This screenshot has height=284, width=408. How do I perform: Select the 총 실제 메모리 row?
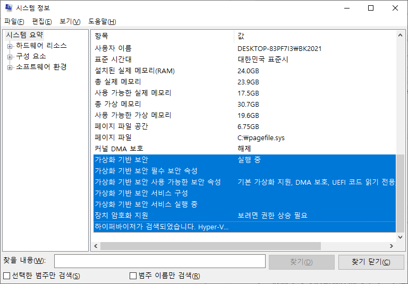(x=244, y=82)
